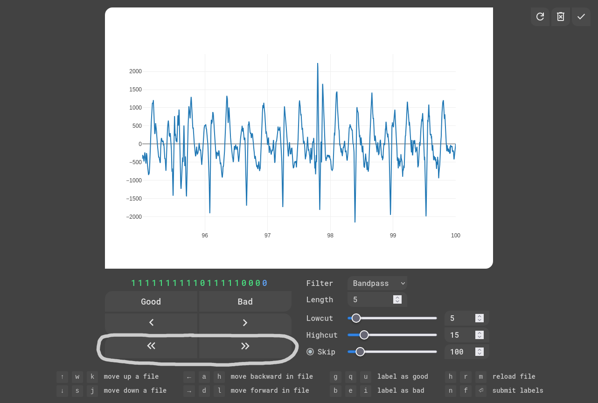Move backward with the single left chevron
This screenshot has height=403, width=598.
click(x=151, y=322)
